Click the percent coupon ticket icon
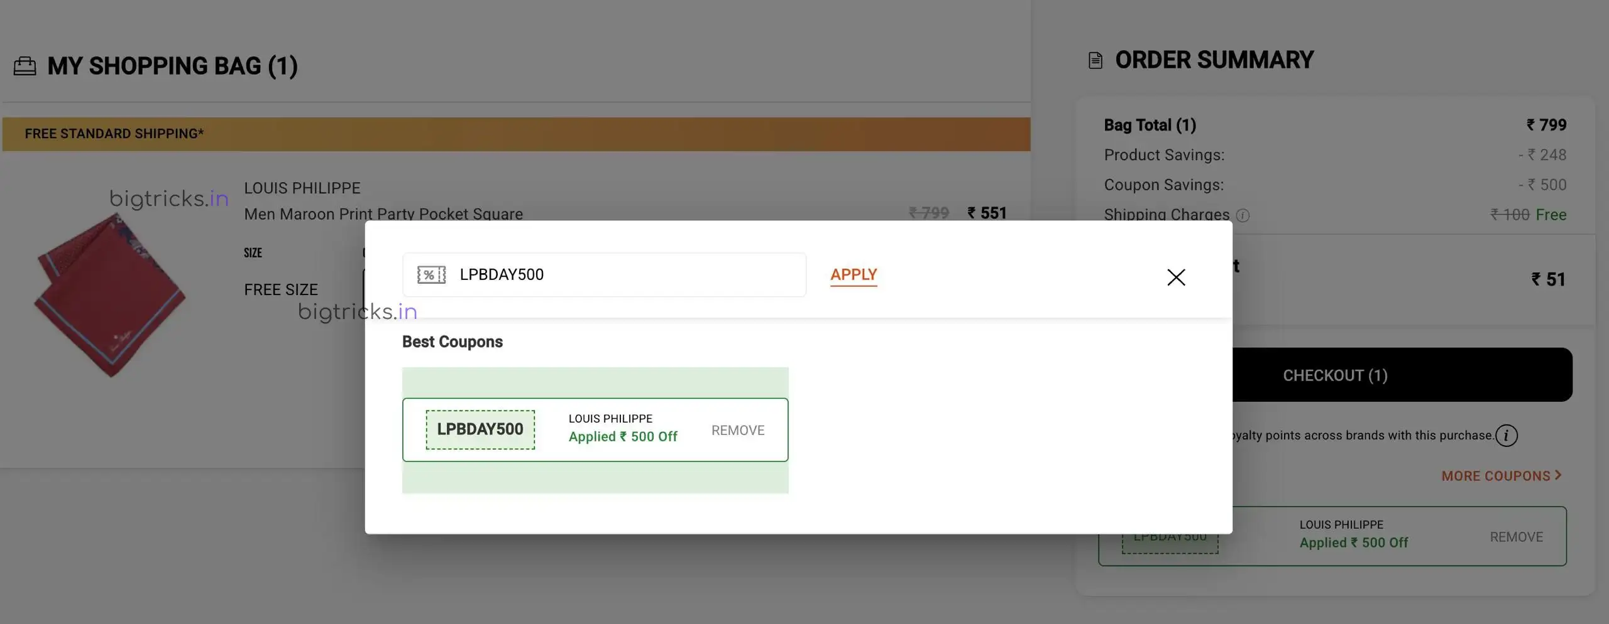The image size is (1609, 624). pyautogui.click(x=431, y=275)
